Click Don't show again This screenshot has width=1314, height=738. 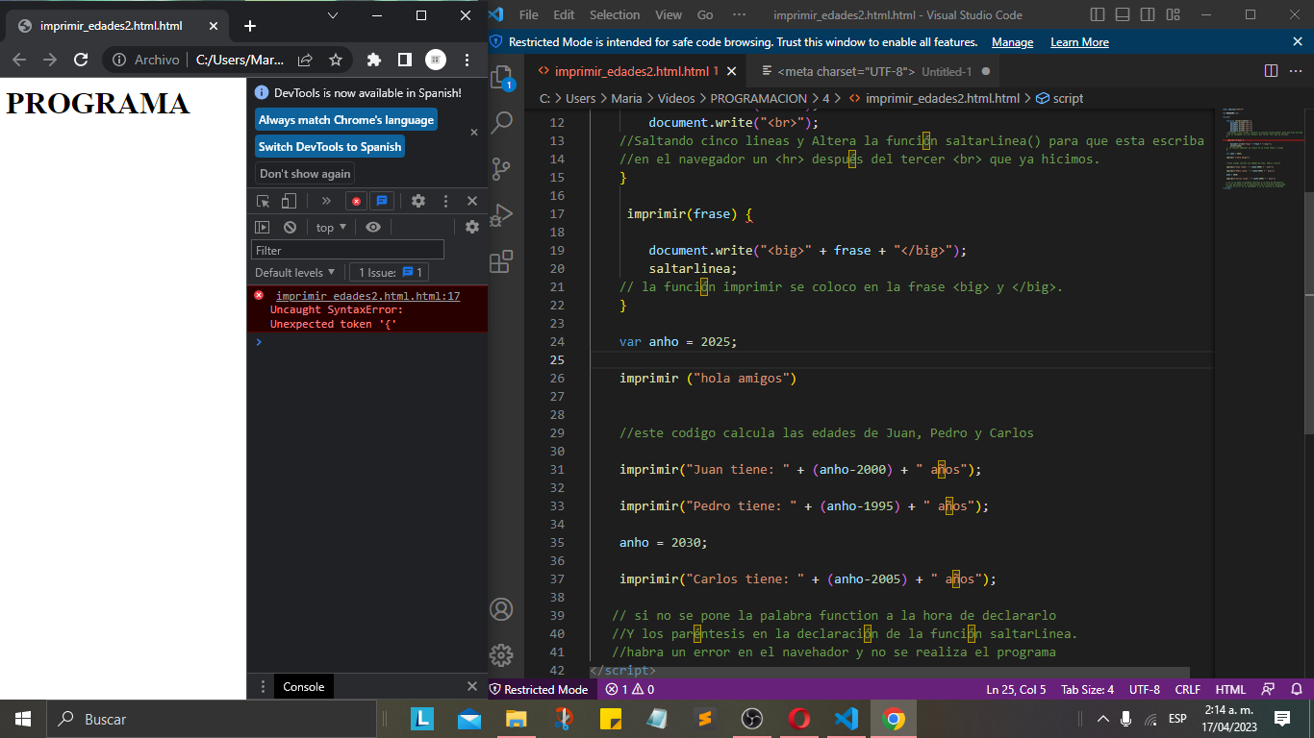pyautogui.click(x=305, y=174)
